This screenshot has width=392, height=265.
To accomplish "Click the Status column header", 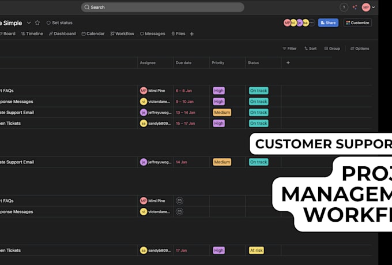I will click(263, 62).
